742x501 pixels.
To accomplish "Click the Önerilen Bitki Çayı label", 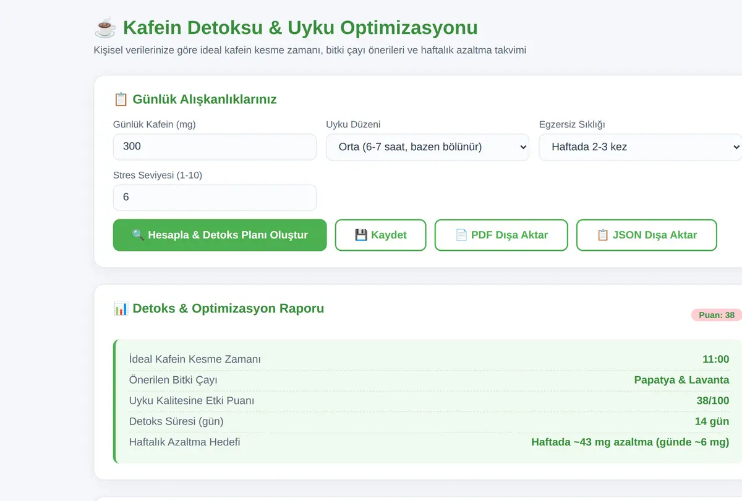I will (173, 380).
